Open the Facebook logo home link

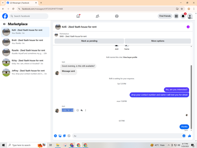point(5,16)
